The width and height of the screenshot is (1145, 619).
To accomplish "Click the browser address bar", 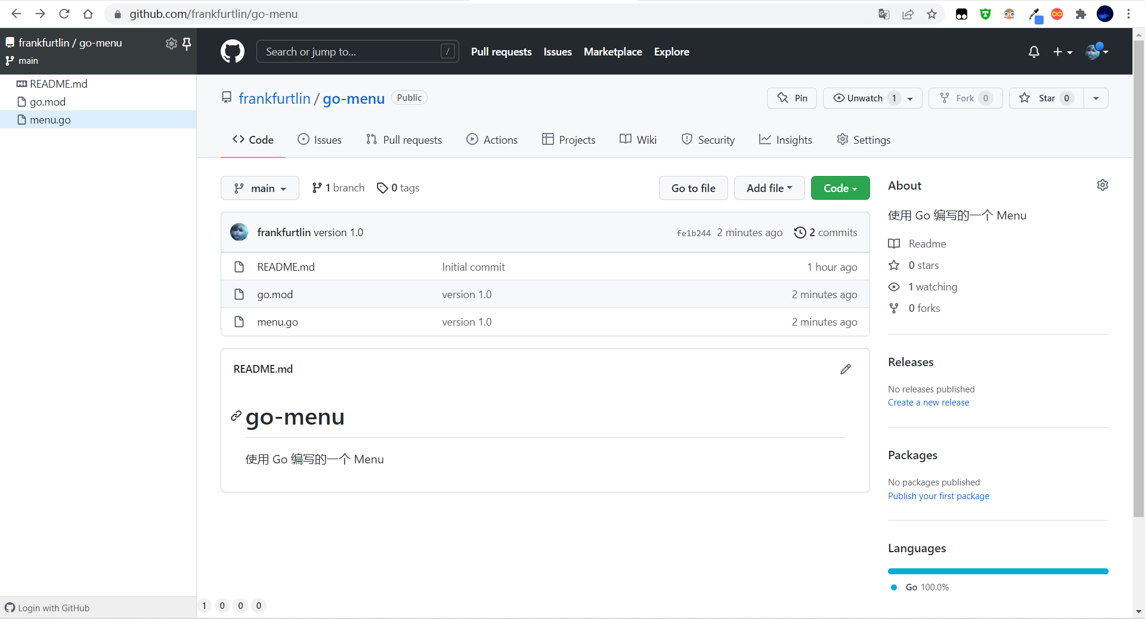I will click(x=489, y=14).
